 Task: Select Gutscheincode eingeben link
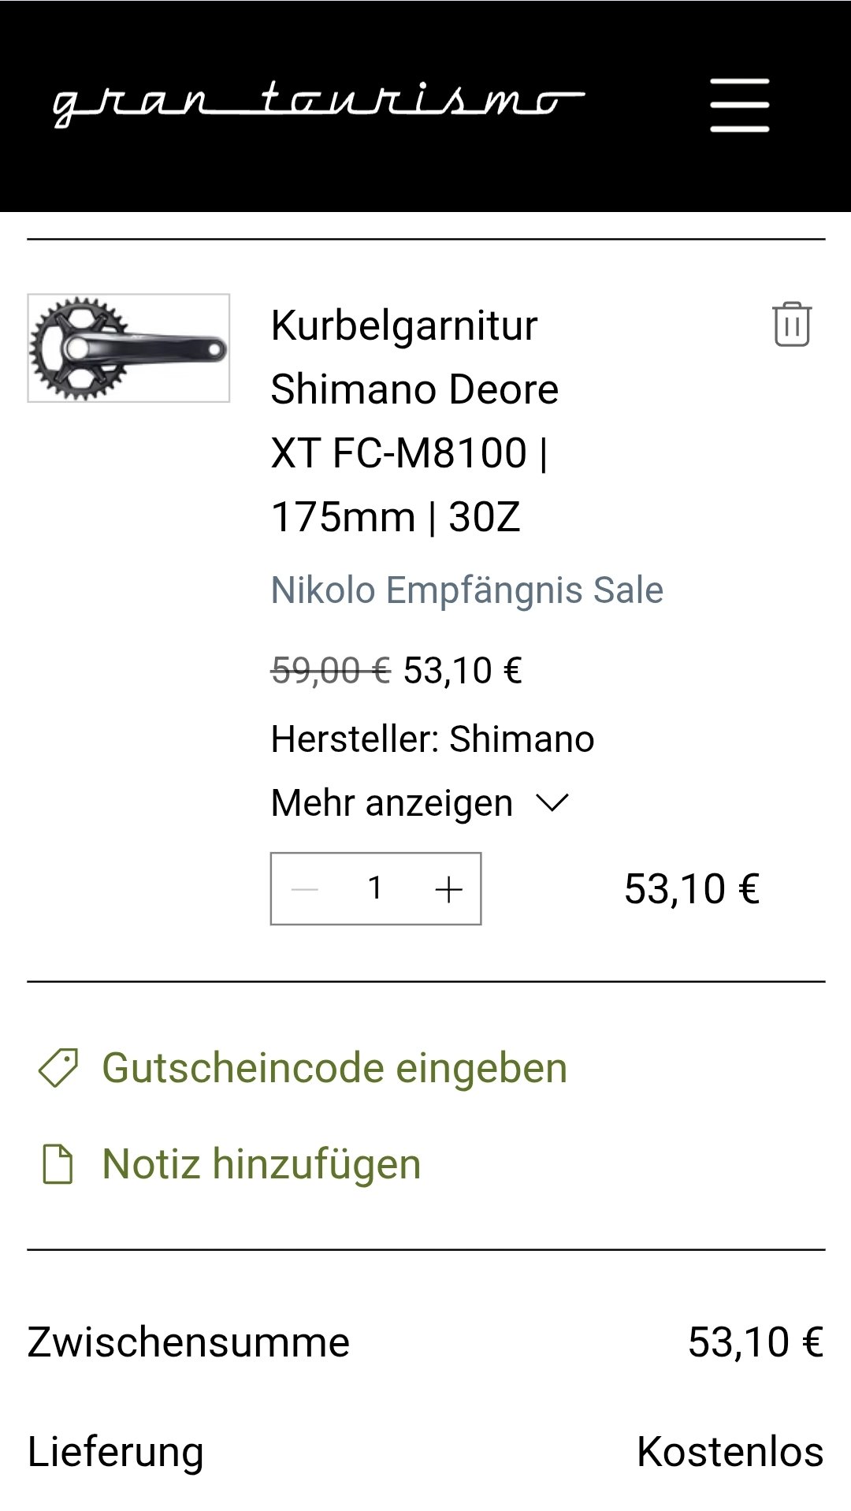pyautogui.click(x=334, y=1068)
